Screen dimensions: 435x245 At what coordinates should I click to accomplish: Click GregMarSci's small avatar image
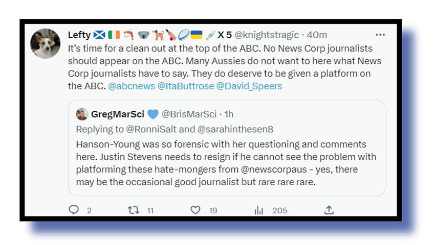point(82,114)
